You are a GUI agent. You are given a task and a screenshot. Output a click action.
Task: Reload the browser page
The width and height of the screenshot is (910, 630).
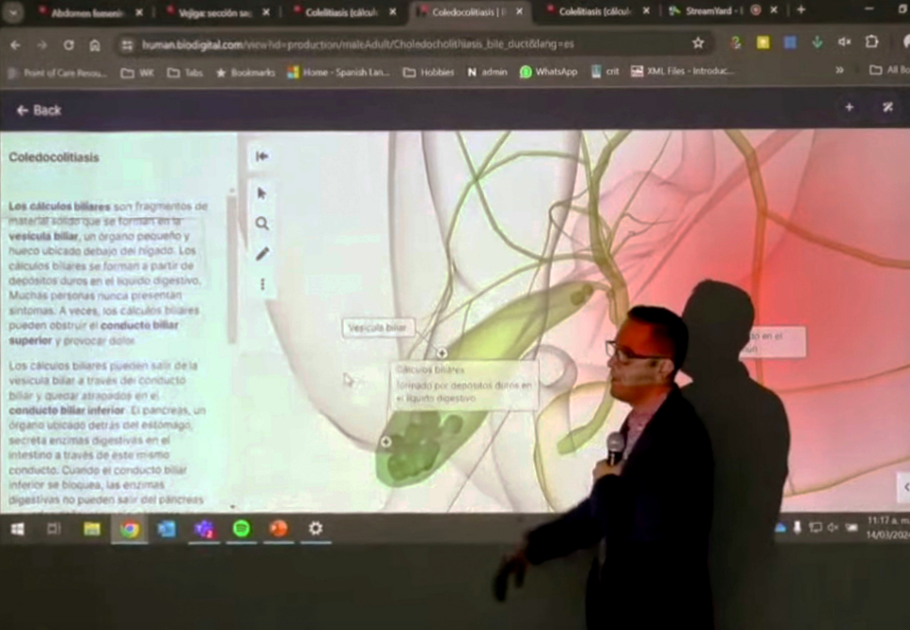69,45
